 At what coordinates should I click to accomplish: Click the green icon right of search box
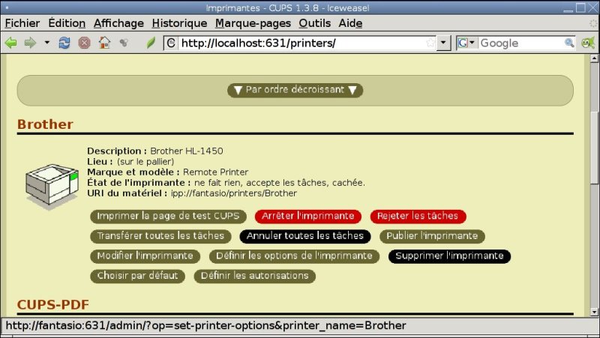[588, 43]
